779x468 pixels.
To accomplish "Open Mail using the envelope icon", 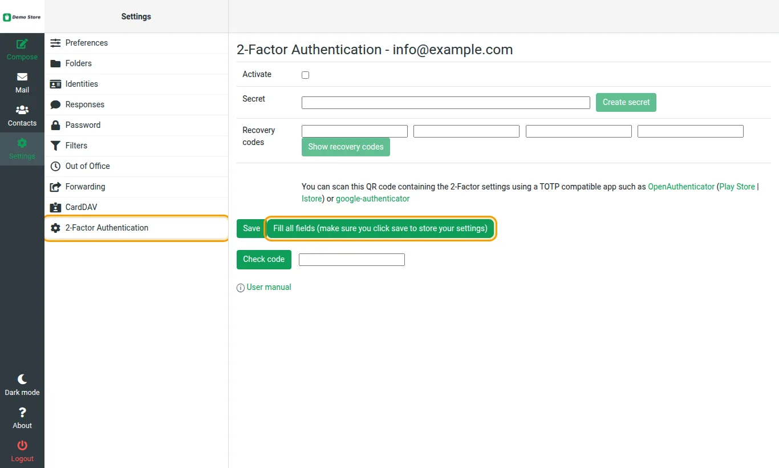I will pos(22,77).
